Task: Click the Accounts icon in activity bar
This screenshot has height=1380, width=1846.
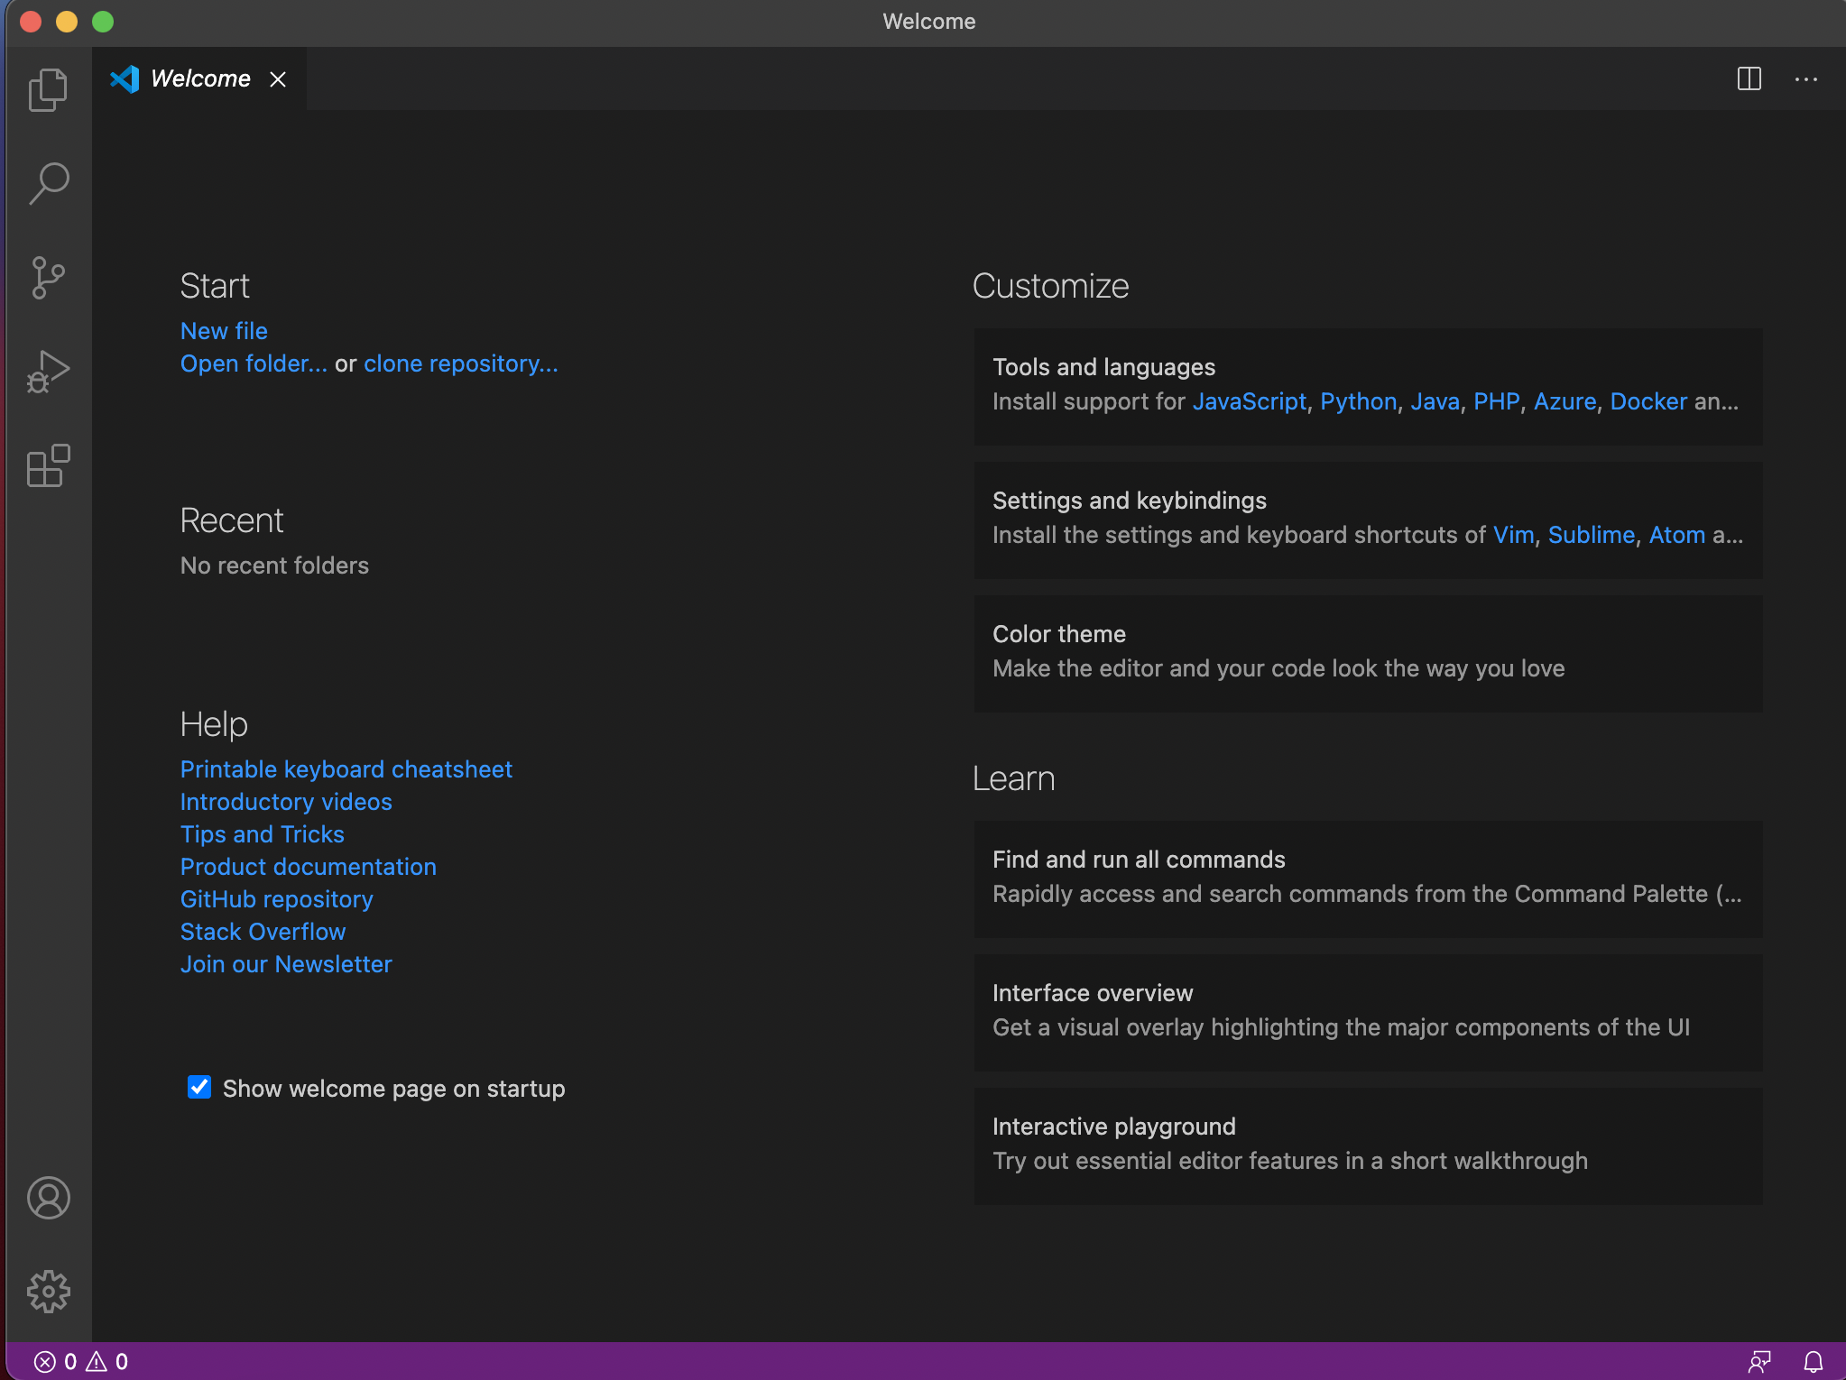Action: coord(48,1198)
